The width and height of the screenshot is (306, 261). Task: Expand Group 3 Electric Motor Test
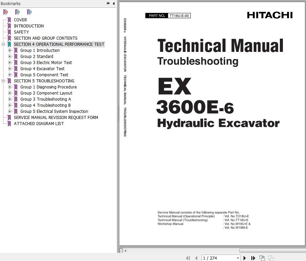pyautogui.click(x=10, y=63)
